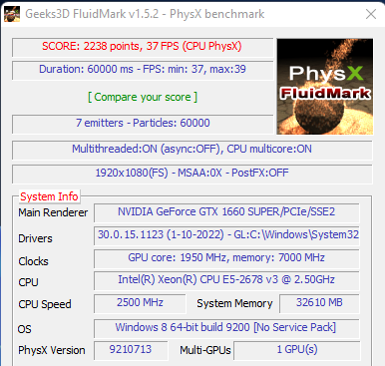
Task: Click the 2500 MHz CPU Speed field
Action: (x=140, y=303)
